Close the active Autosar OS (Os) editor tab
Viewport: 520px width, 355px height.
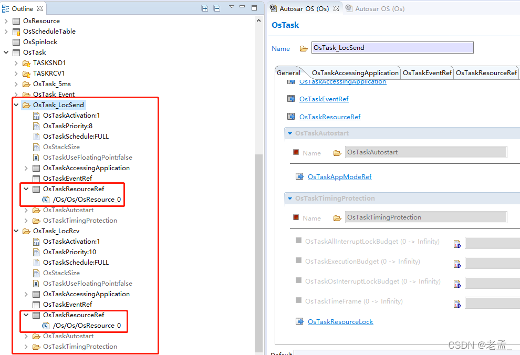pos(336,8)
